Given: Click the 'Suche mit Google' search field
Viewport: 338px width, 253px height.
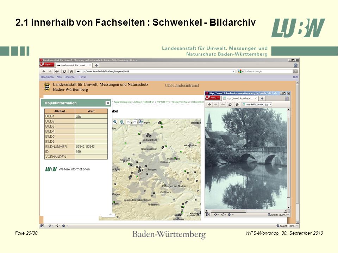Looking at the screenshot, I should point(268,71).
